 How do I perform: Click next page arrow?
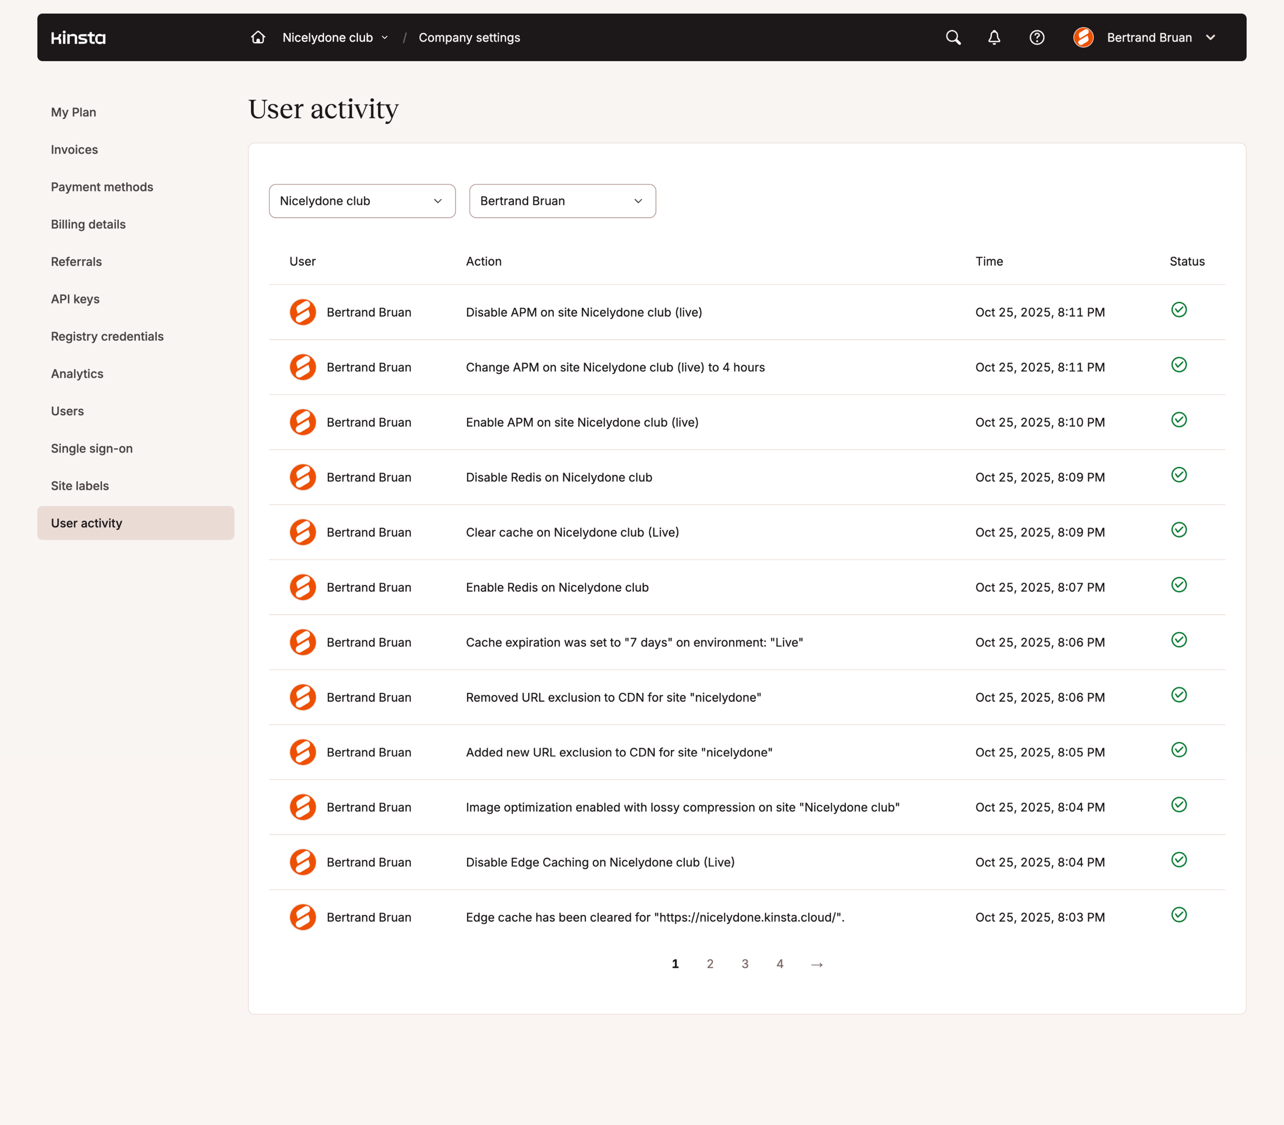pyautogui.click(x=817, y=965)
